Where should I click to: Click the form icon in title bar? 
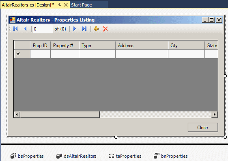pos(13,20)
